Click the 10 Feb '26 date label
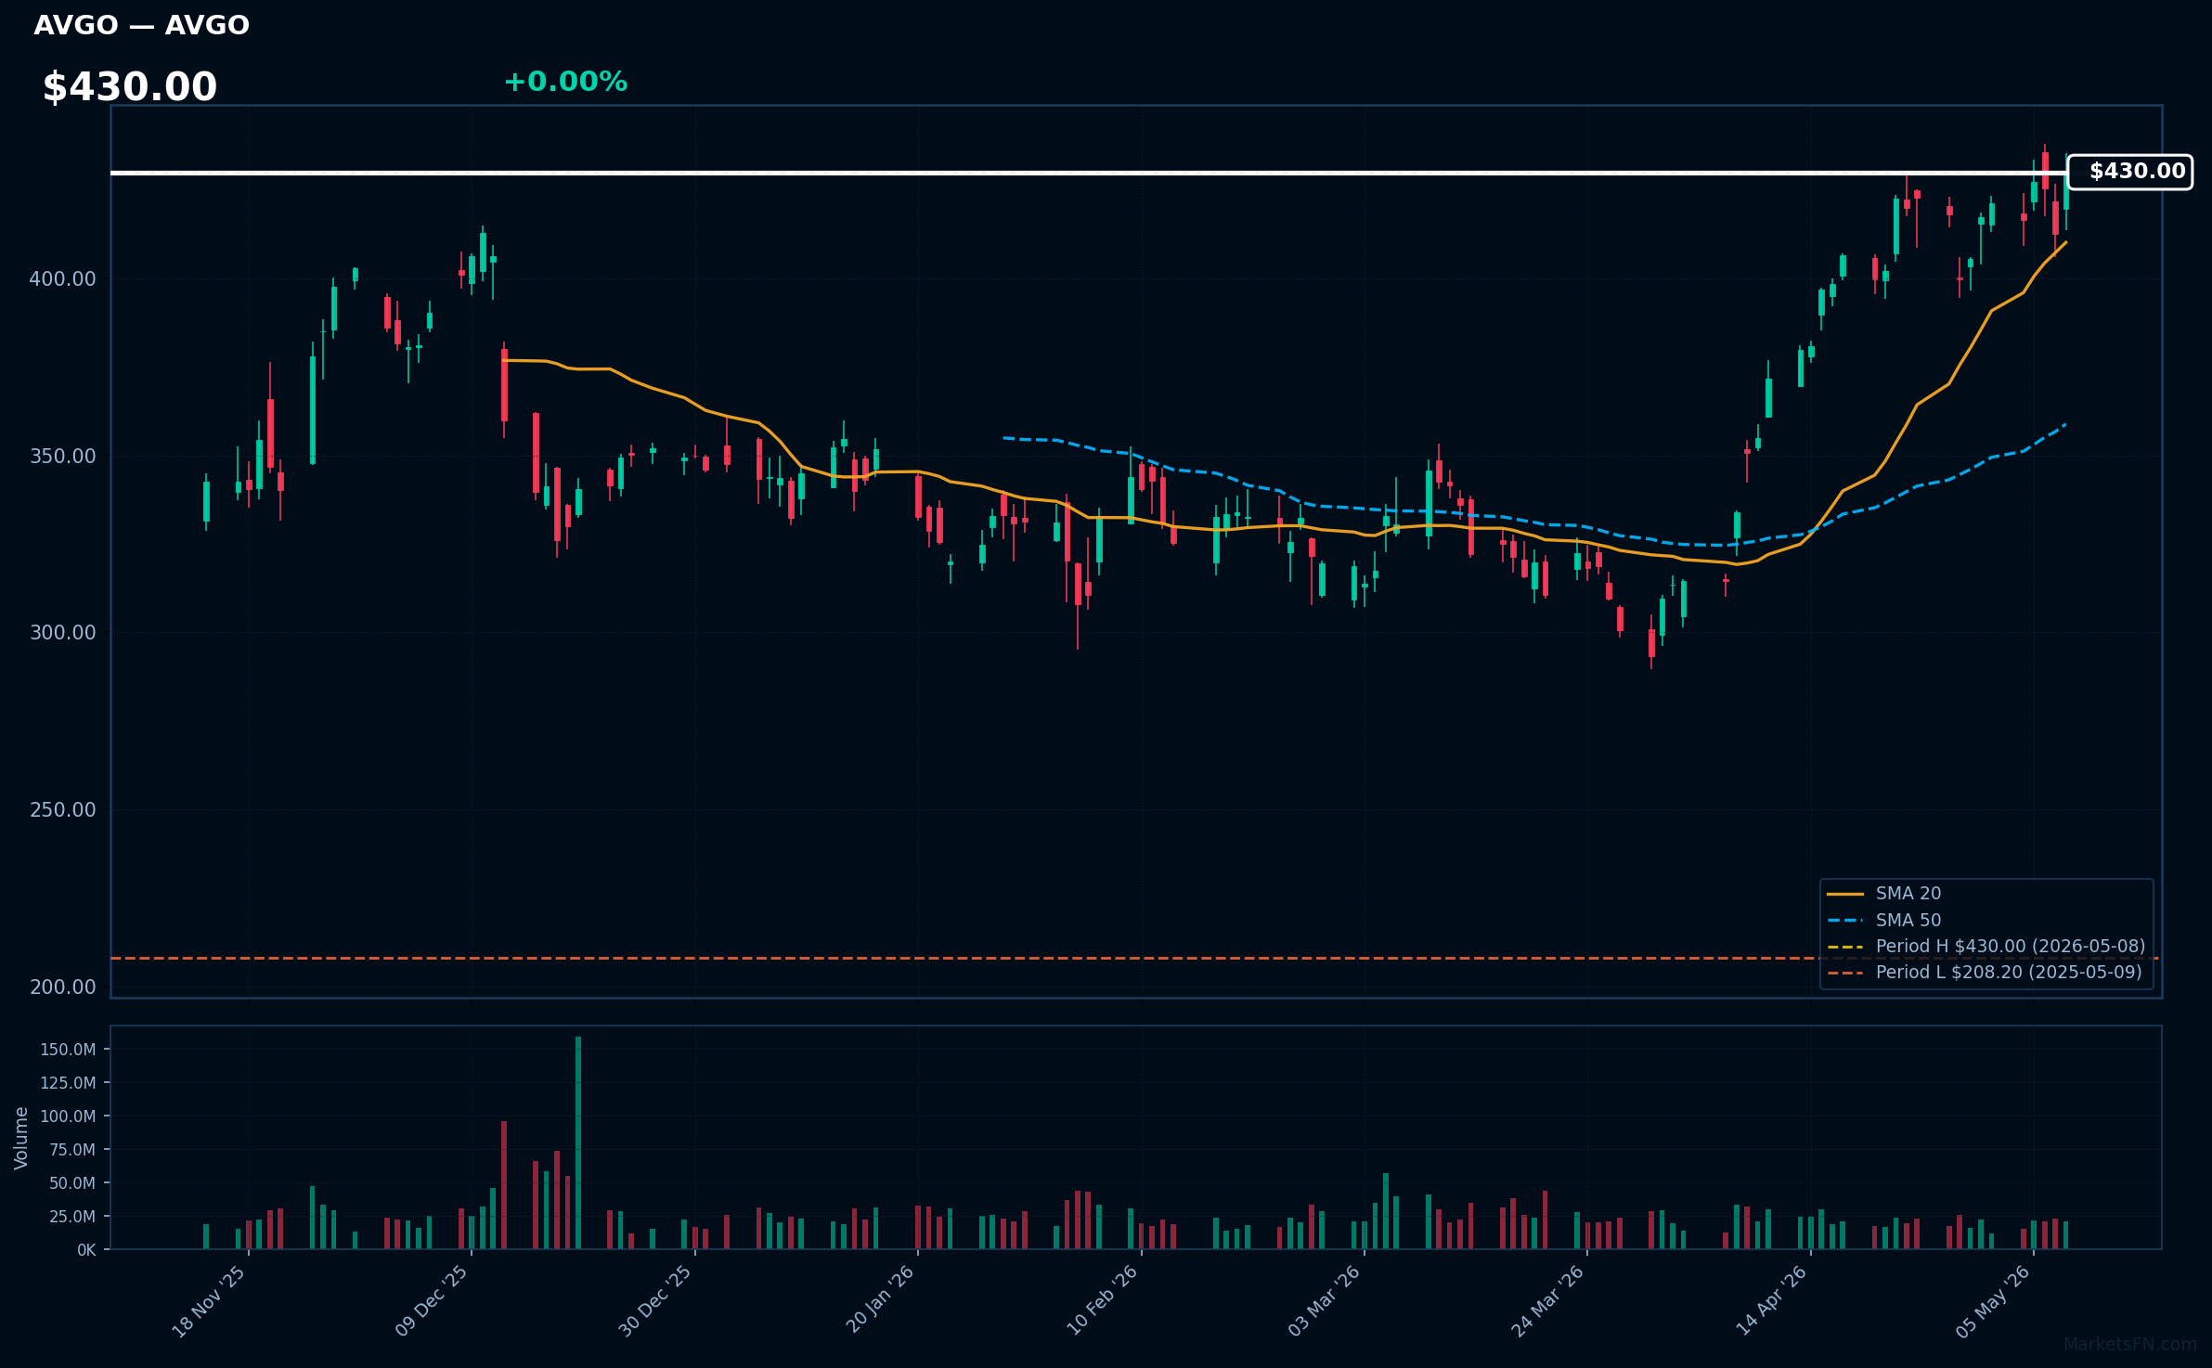The image size is (2212, 1368). click(1103, 1301)
